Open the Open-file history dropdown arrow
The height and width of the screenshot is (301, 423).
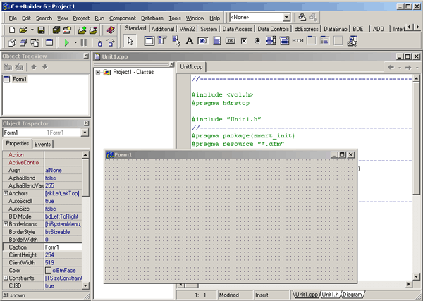tap(32, 30)
